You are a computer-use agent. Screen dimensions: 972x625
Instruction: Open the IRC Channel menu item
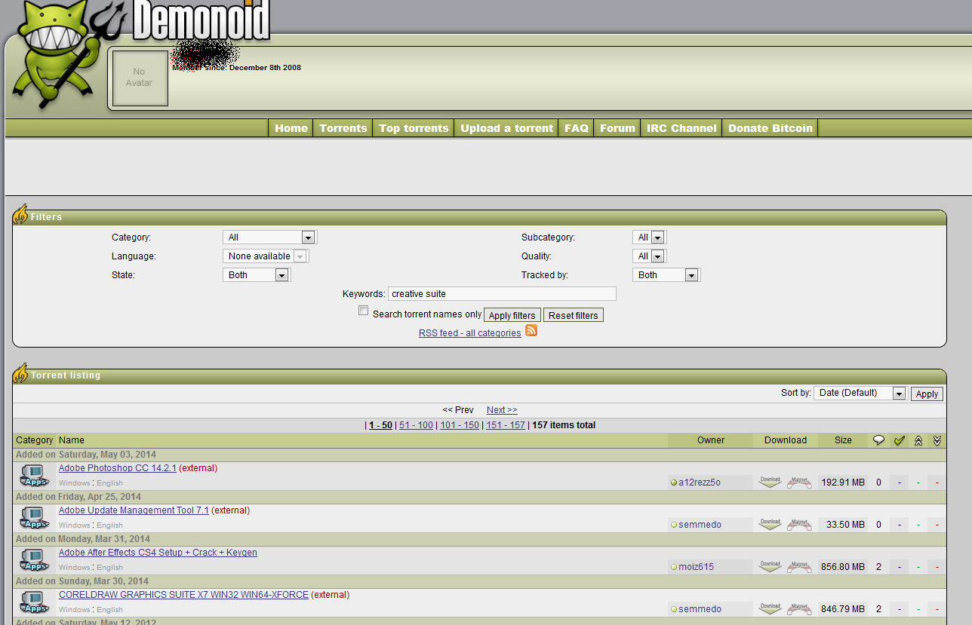(681, 128)
